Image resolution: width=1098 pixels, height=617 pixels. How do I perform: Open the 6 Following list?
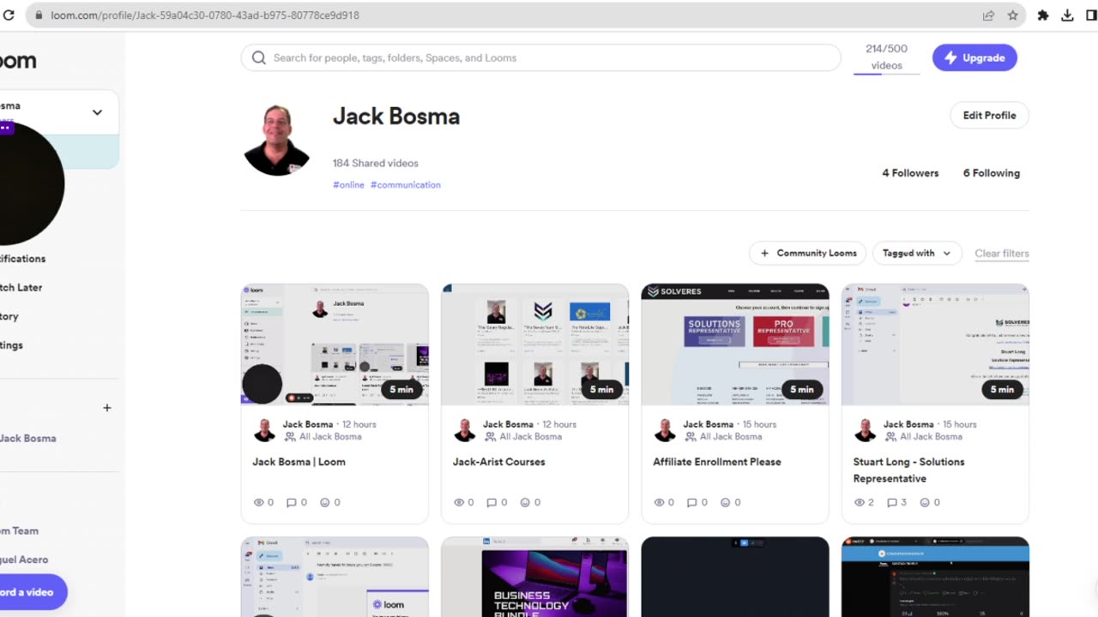(x=991, y=173)
